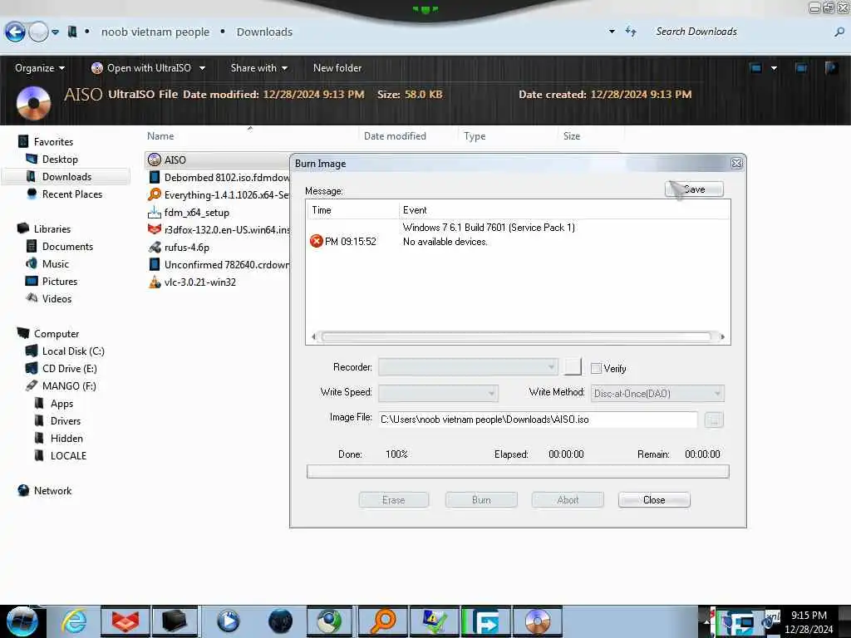The image size is (851, 638).
Task: Select Debombed 8102.iso.fdmdownload file
Action: pyautogui.click(x=219, y=178)
